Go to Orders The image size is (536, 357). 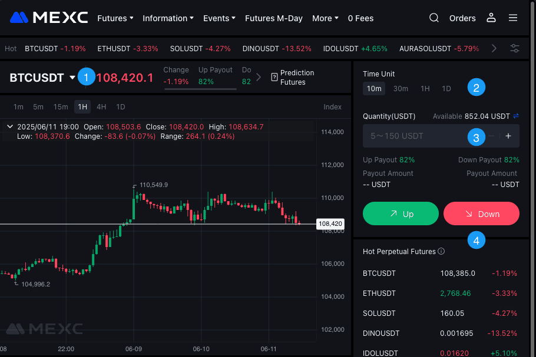tap(462, 18)
